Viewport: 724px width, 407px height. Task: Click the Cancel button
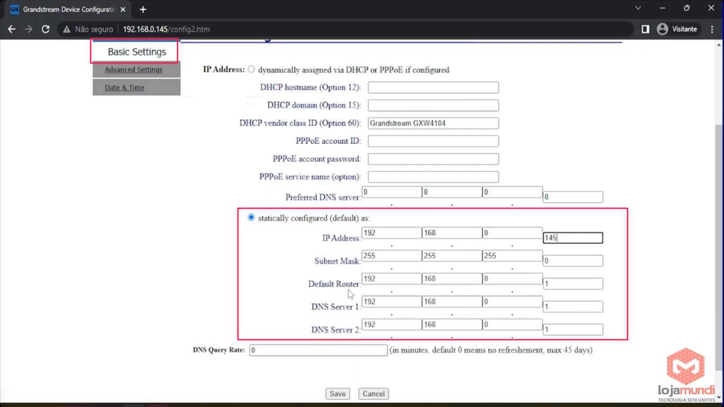(x=373, y=394)
